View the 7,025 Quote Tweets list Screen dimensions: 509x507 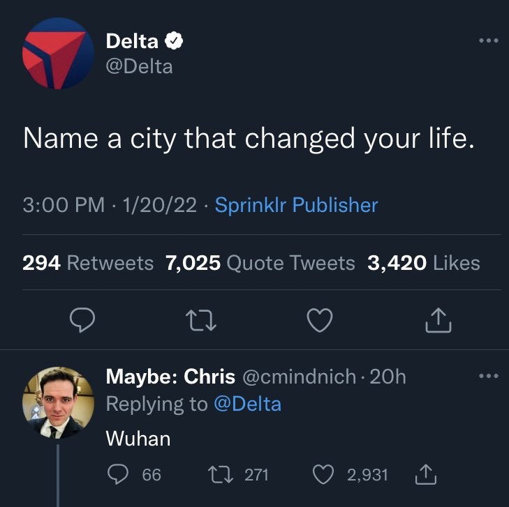click(x=260, y=263)
